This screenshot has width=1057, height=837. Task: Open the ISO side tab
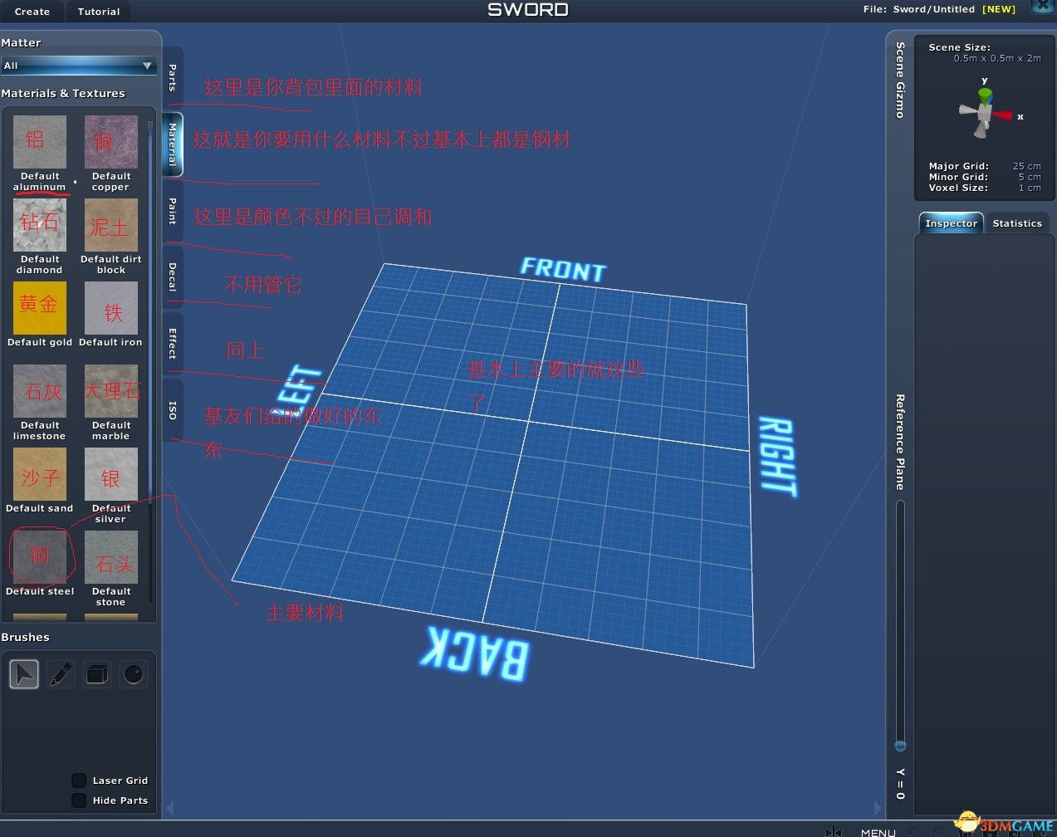point(173,410)
